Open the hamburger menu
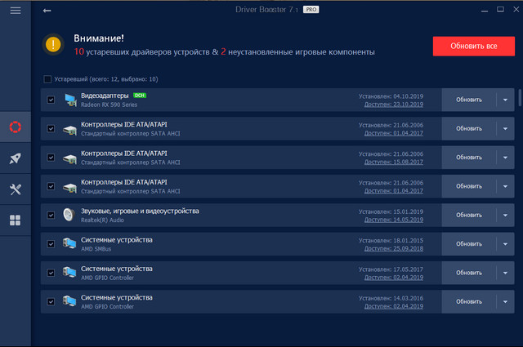The image size is (523, 347). [x=16, y=11]
